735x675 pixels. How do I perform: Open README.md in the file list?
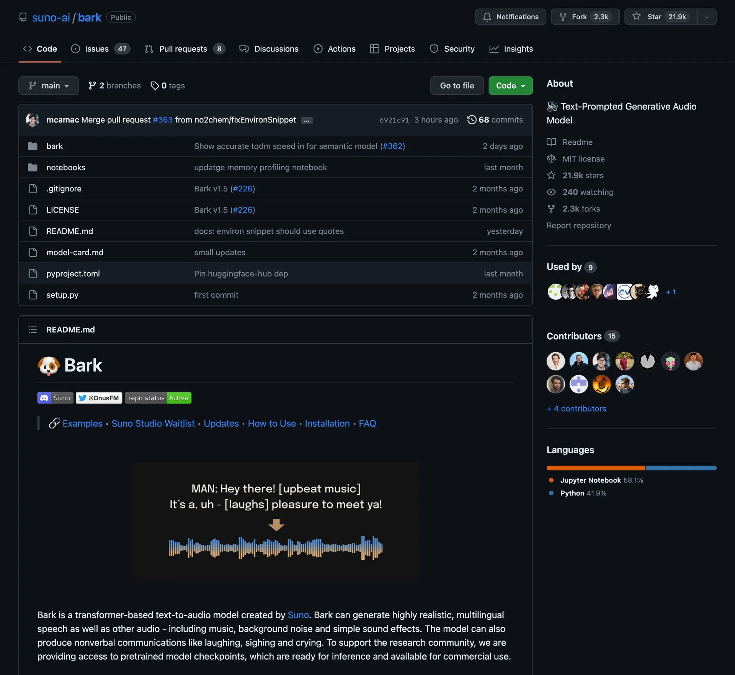pyautogui.click(x=70, y=231)
